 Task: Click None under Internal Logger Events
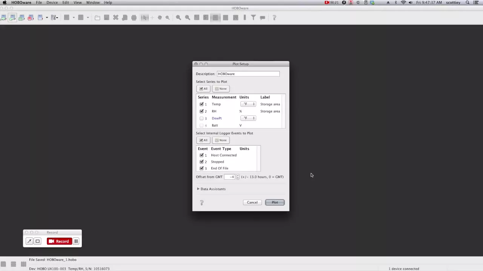click(221, 140)
